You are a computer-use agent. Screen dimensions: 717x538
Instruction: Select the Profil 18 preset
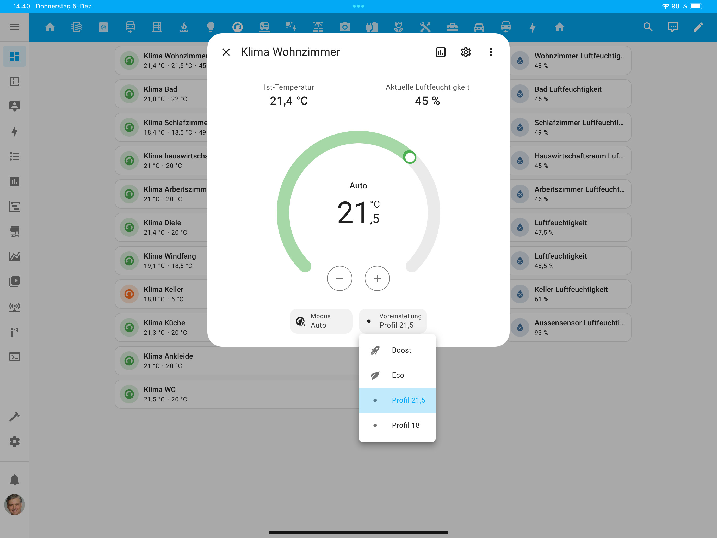point(397,425)
